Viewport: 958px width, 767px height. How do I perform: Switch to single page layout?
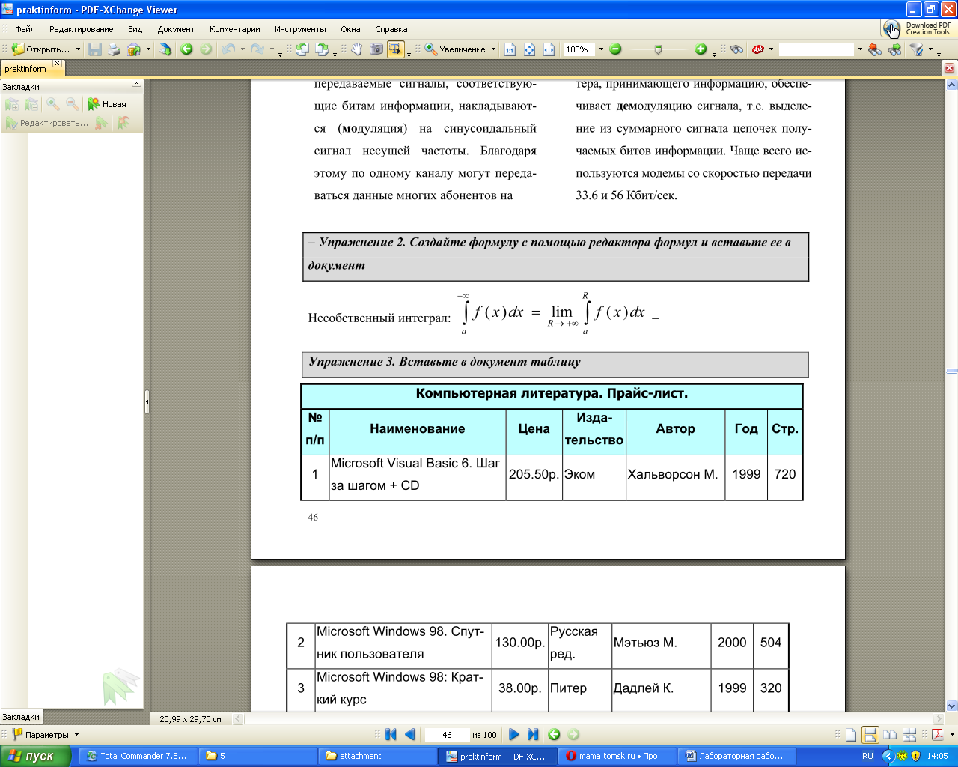click(x=851, y=735)
